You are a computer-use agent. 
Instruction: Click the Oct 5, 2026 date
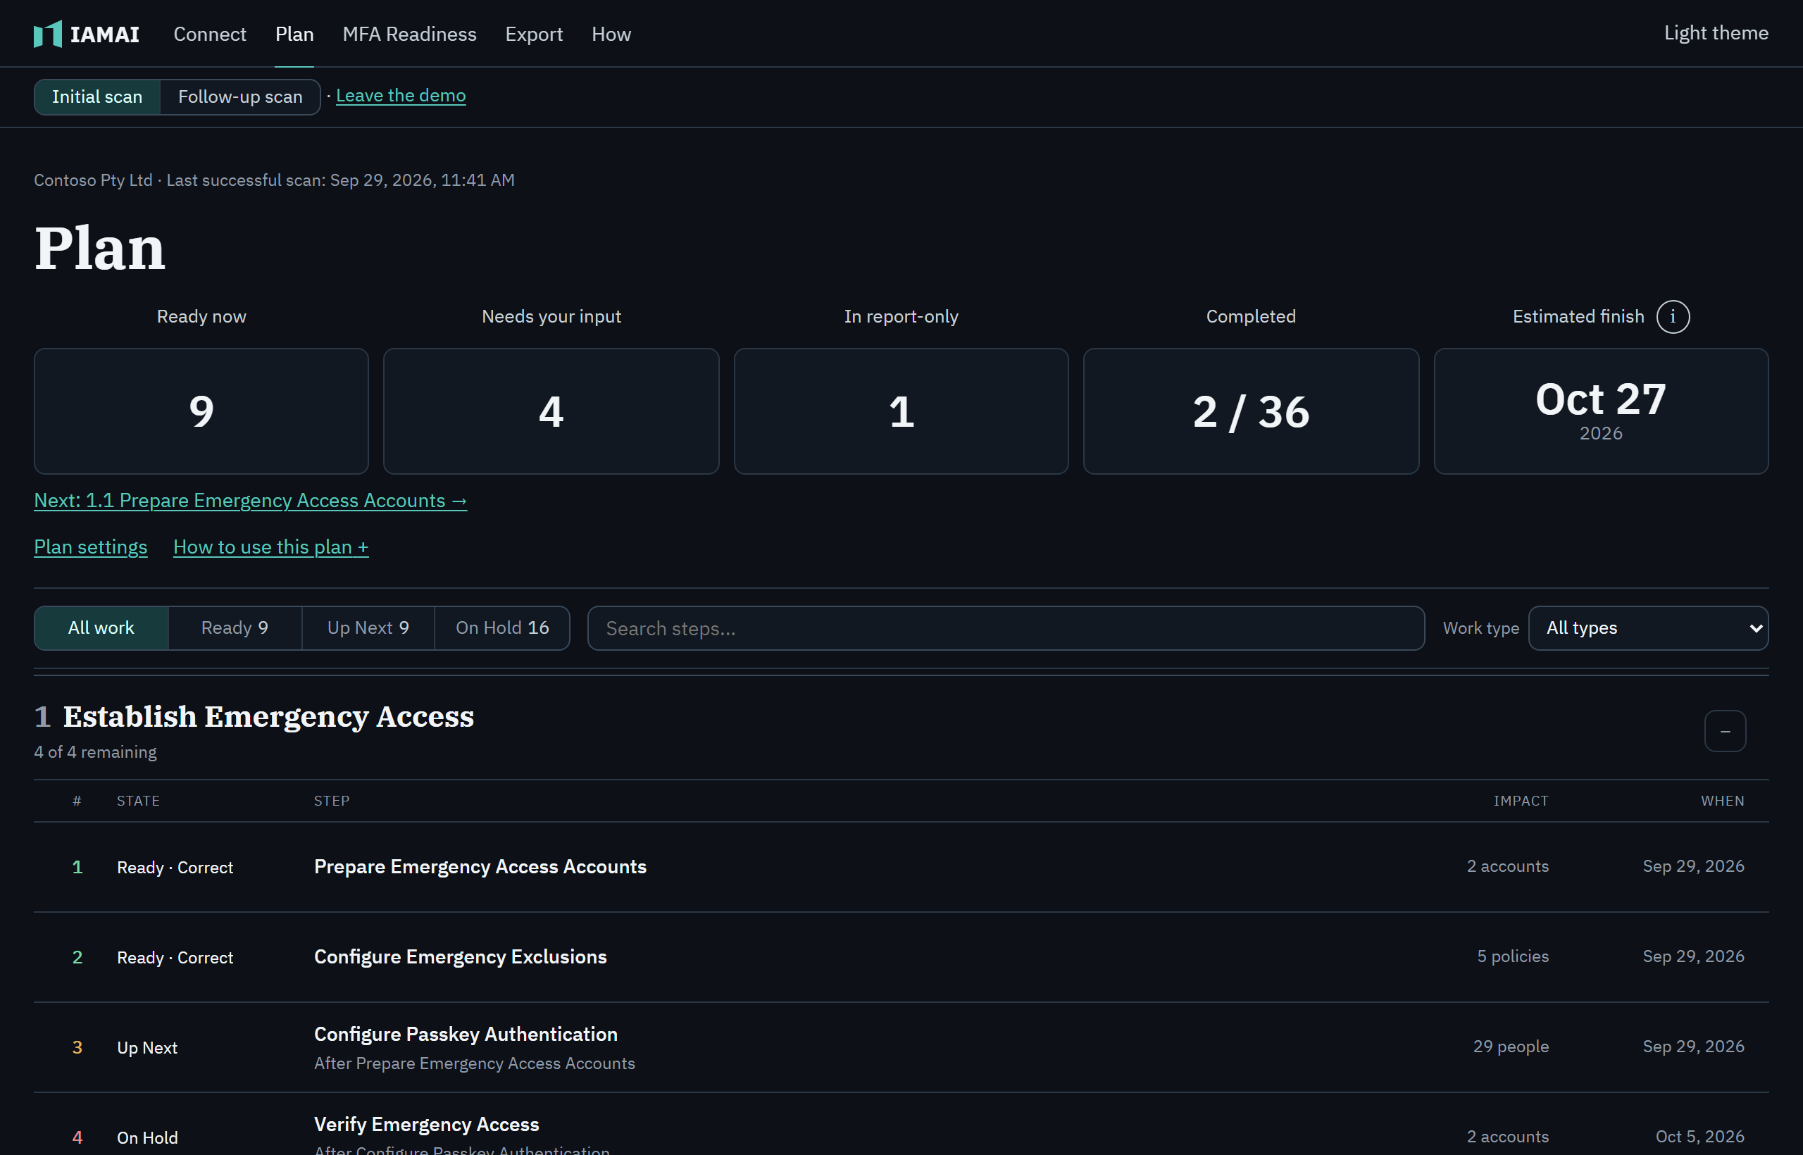(1699, 1136)
